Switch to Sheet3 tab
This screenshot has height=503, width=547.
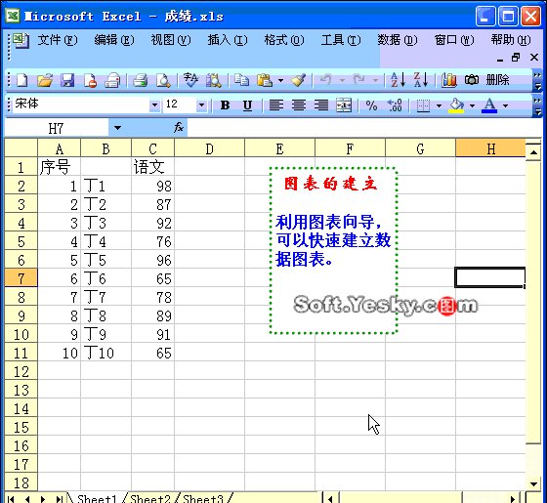coord(203,498)
